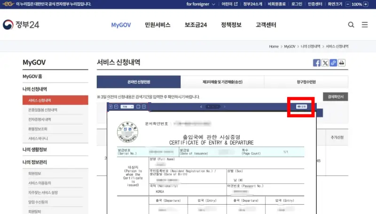Zoom in using the viewer plus icon
This screenshot has height=214, width=376.
[x=110, y=107]
